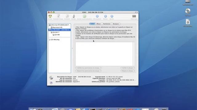This screenshot has height=110, width=197.
Task: Switch to the Effacer tab
Action: tap(98, 24)
